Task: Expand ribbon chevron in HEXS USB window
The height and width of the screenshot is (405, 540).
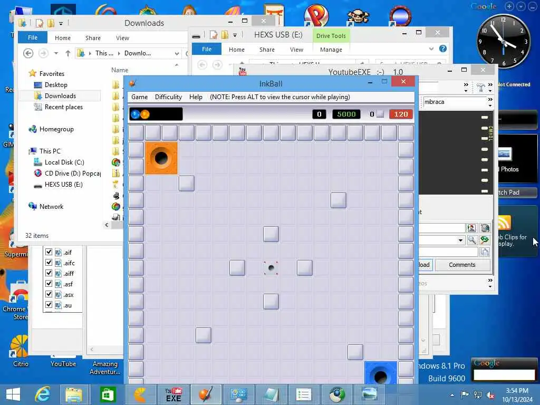Action: 431,49
